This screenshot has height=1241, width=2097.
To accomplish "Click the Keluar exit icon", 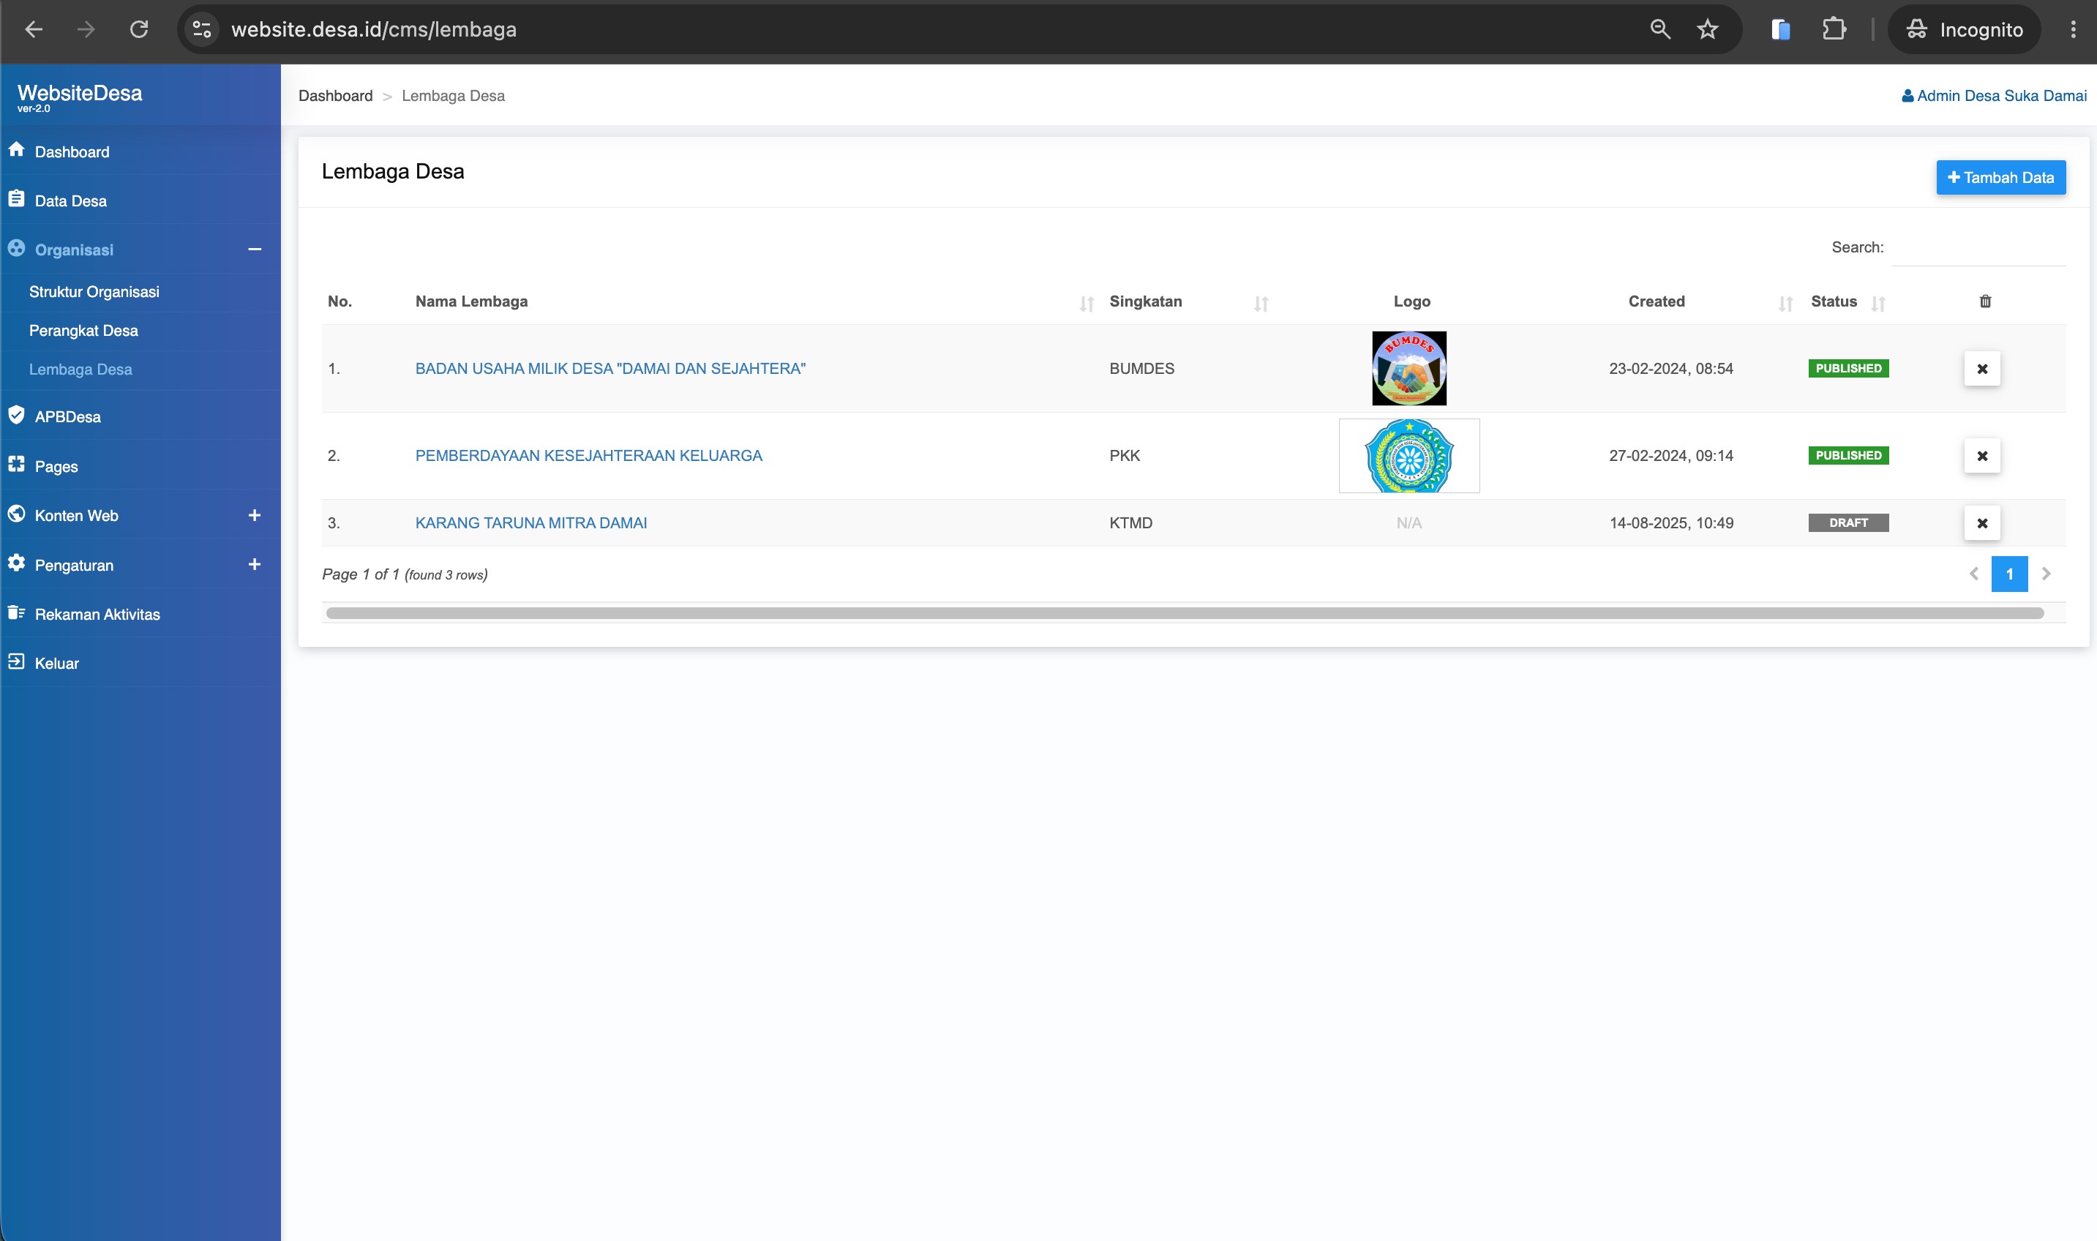I will [16, 661].
